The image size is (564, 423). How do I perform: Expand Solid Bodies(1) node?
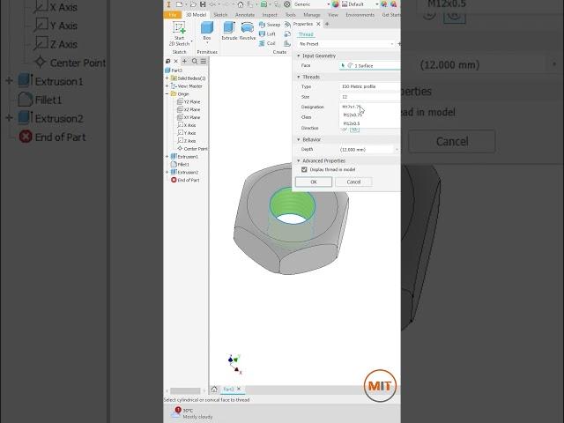pos(167,78)
